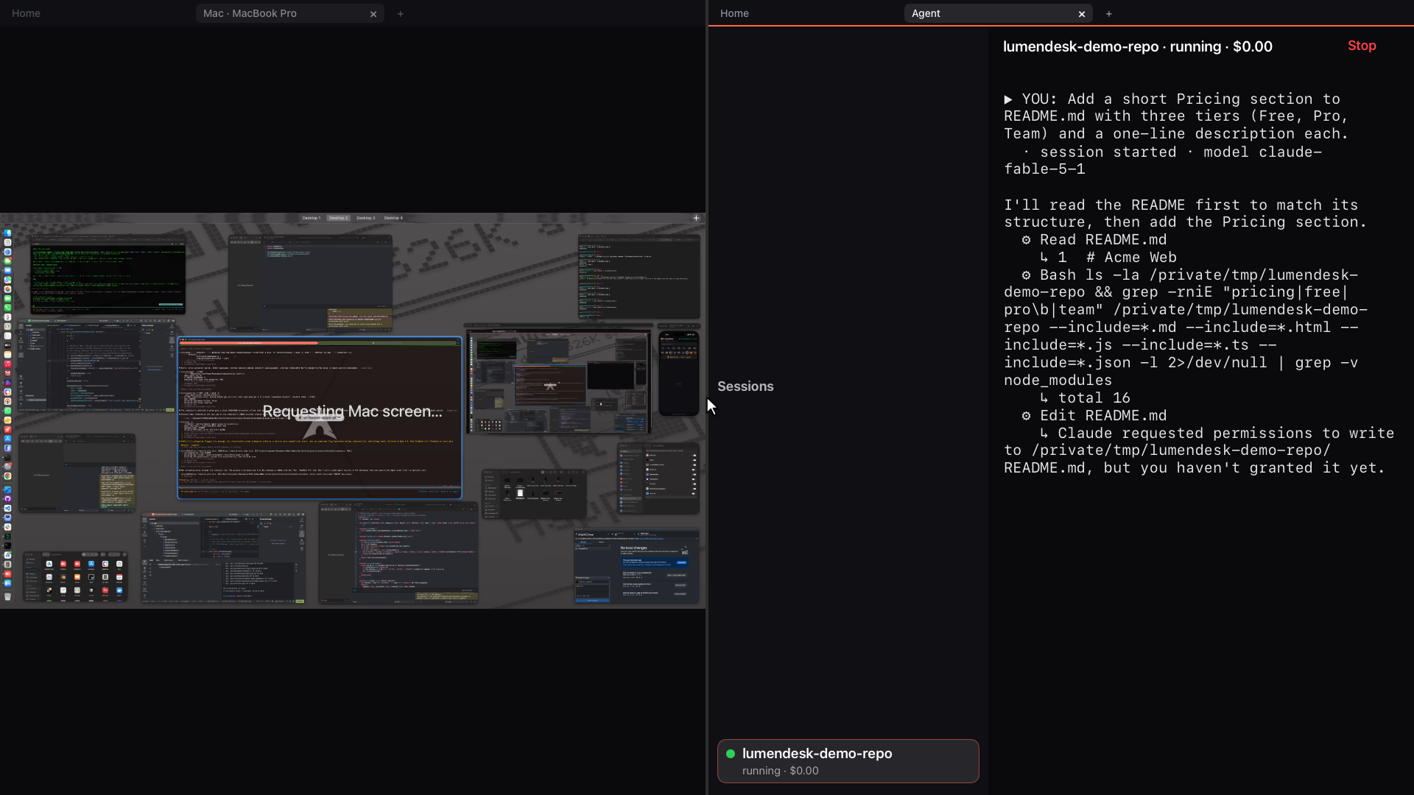Switch to Desktop 3 in Mission Control

click(x=366, y=218)
